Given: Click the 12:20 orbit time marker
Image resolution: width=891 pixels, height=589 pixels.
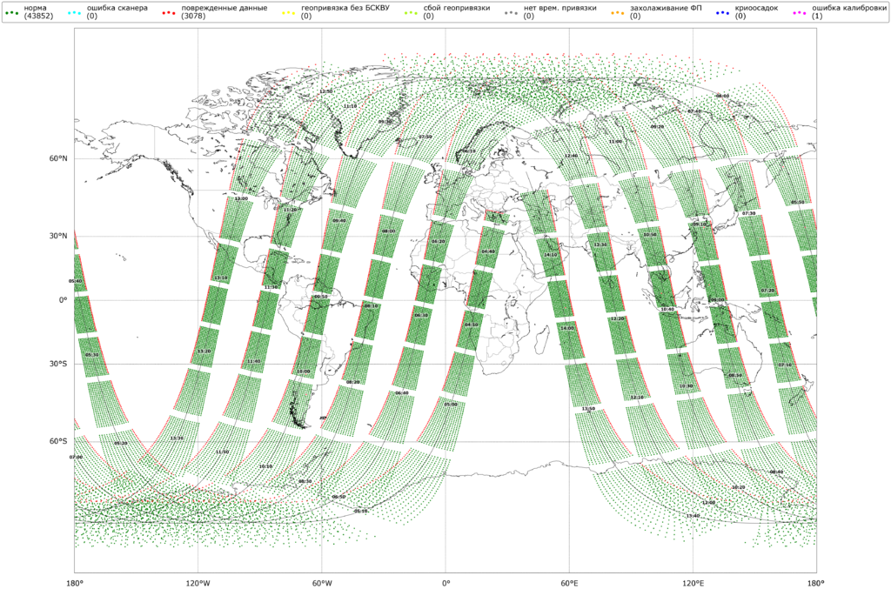Looking at the screenshot, I should tap(617, 318).
